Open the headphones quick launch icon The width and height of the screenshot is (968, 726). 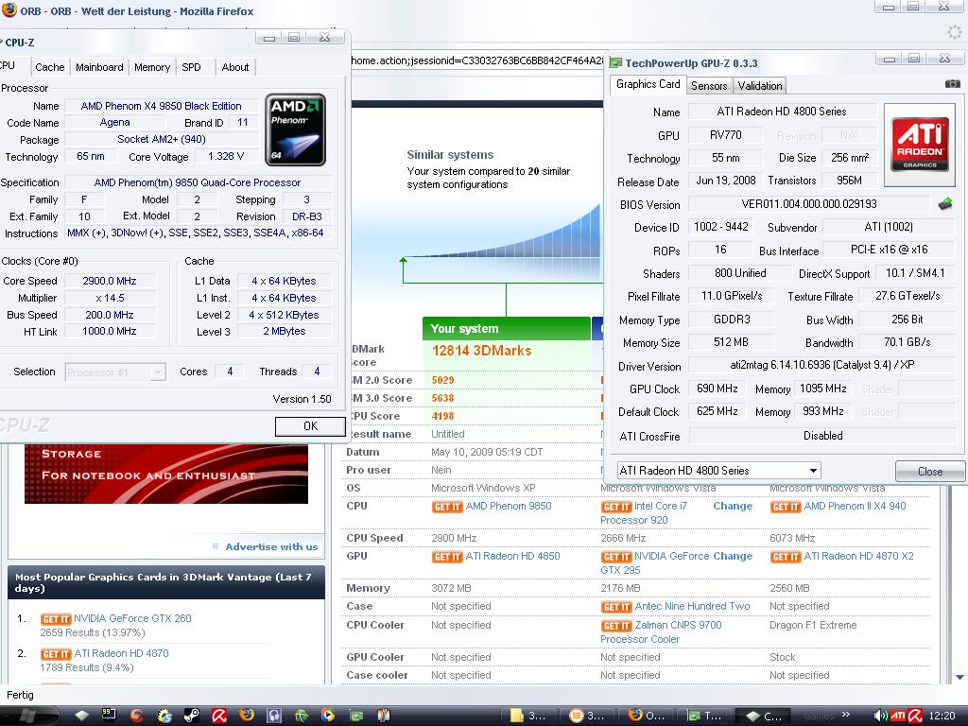(273, 716)
